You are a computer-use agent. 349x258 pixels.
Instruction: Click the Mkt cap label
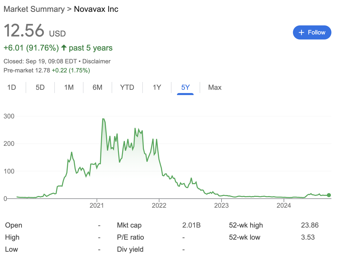click(x=129, y=225)
